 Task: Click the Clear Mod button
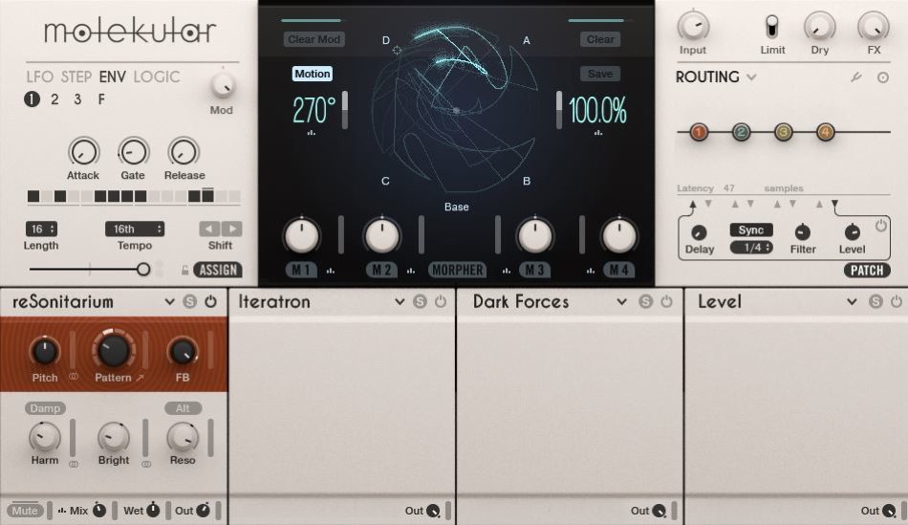point(313,39)
